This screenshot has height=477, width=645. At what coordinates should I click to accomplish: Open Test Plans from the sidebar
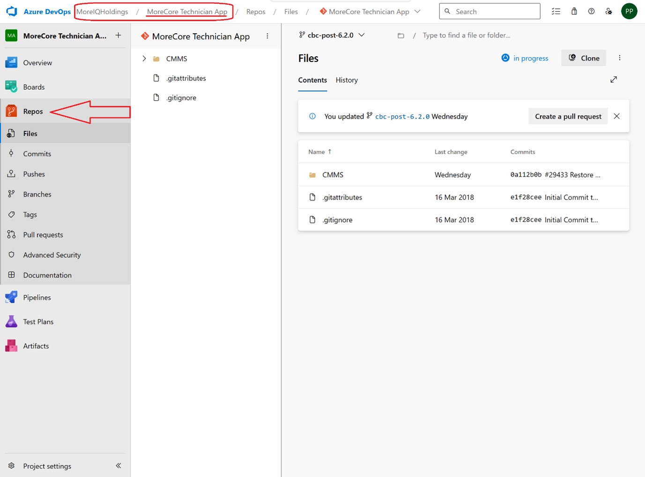click(x=38, y=322)
